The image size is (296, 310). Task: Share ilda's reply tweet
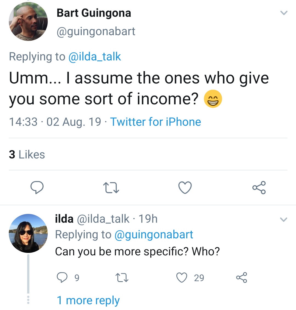click(241, 278)
